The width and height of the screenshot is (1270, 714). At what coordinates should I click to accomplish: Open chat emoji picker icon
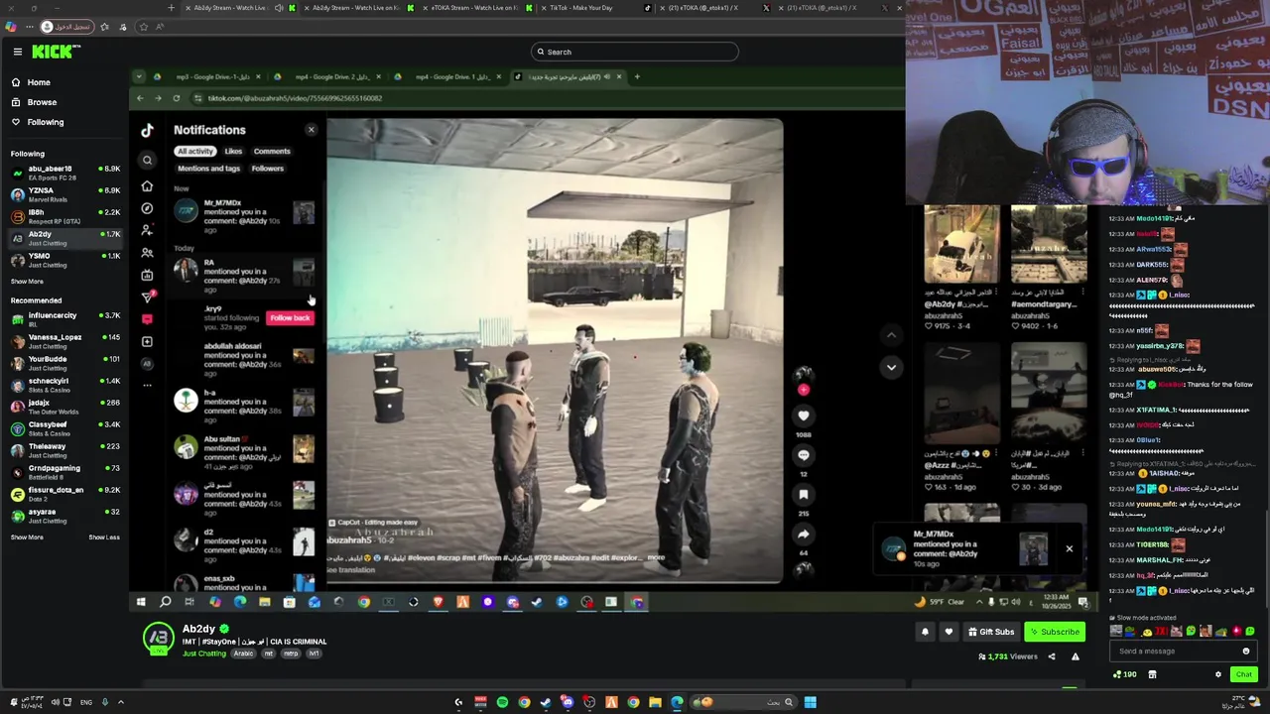pyautogui.click(x=1246, y=652)
